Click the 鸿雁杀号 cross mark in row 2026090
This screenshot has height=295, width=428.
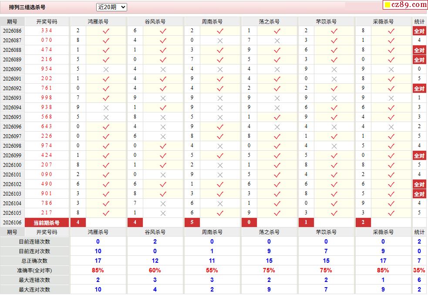(106, 69)
